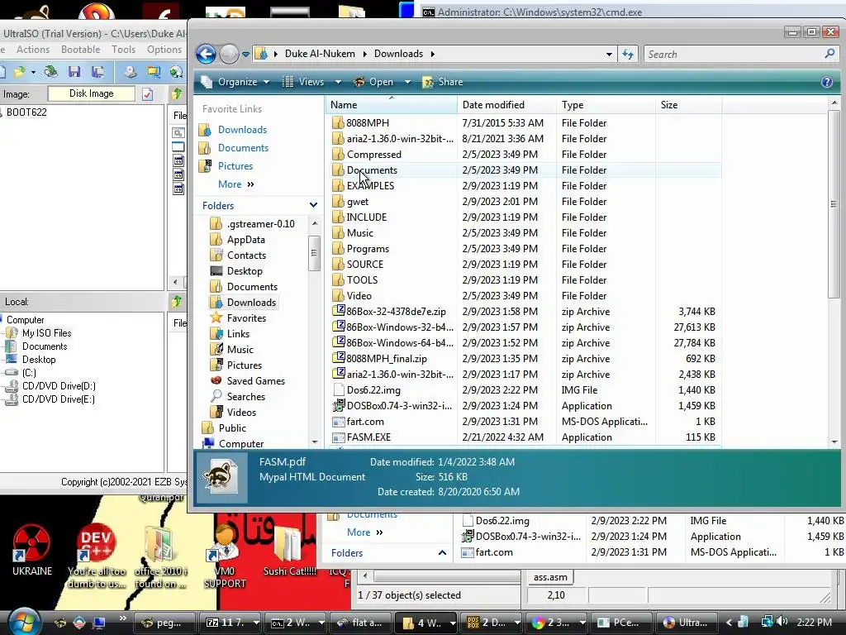The width and height of the screenshot is (846, 635).
Task: Click the file list vertical scrollbar thumb
Action: point(834,204)
